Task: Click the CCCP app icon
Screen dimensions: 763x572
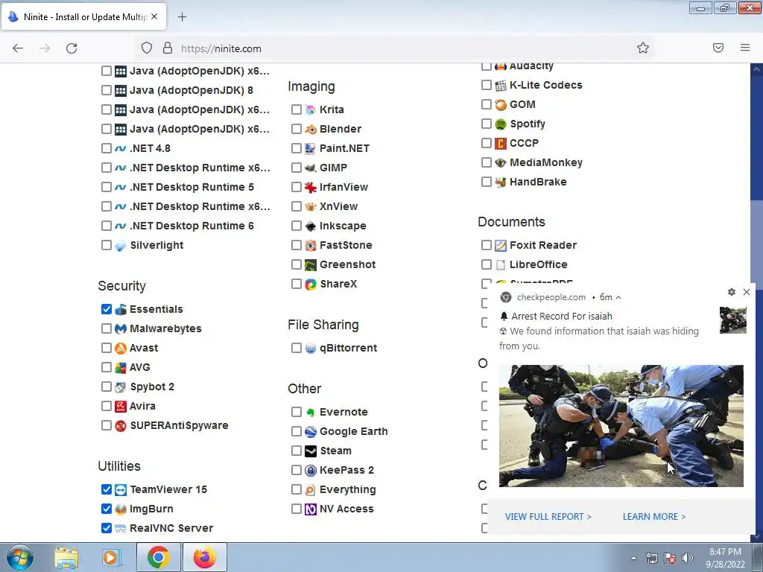Action: (x=501, y=144)
